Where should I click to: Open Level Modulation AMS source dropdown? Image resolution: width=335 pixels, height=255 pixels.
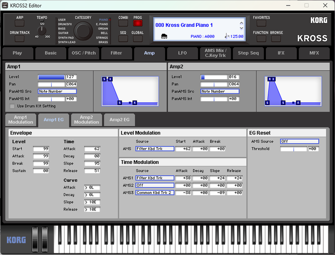coord(155,149)
